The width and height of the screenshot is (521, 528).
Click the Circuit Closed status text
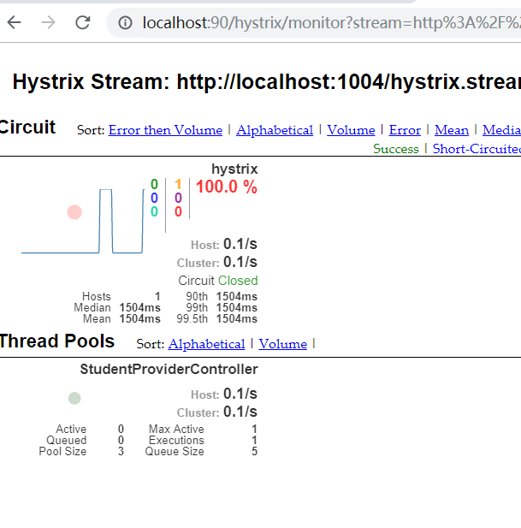tap(218, 281)
